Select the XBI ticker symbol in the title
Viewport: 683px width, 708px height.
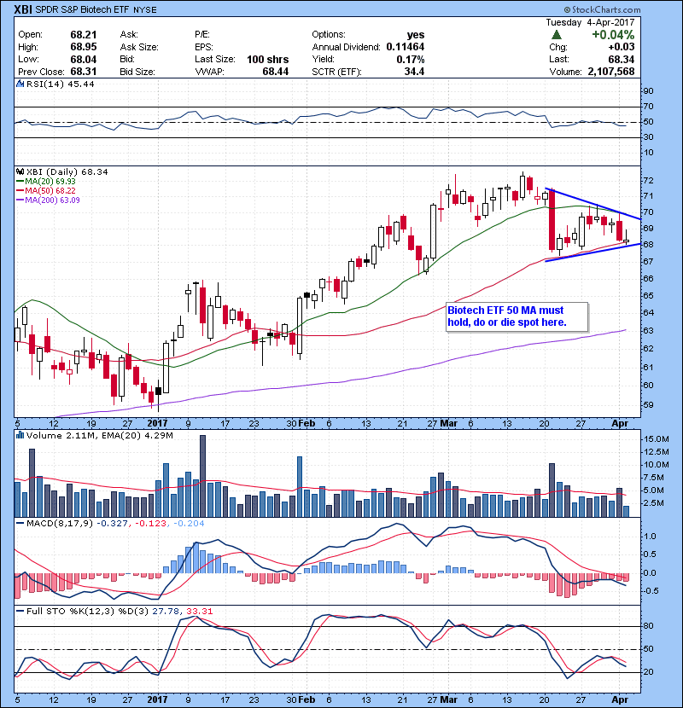click(x=23, y=9)
